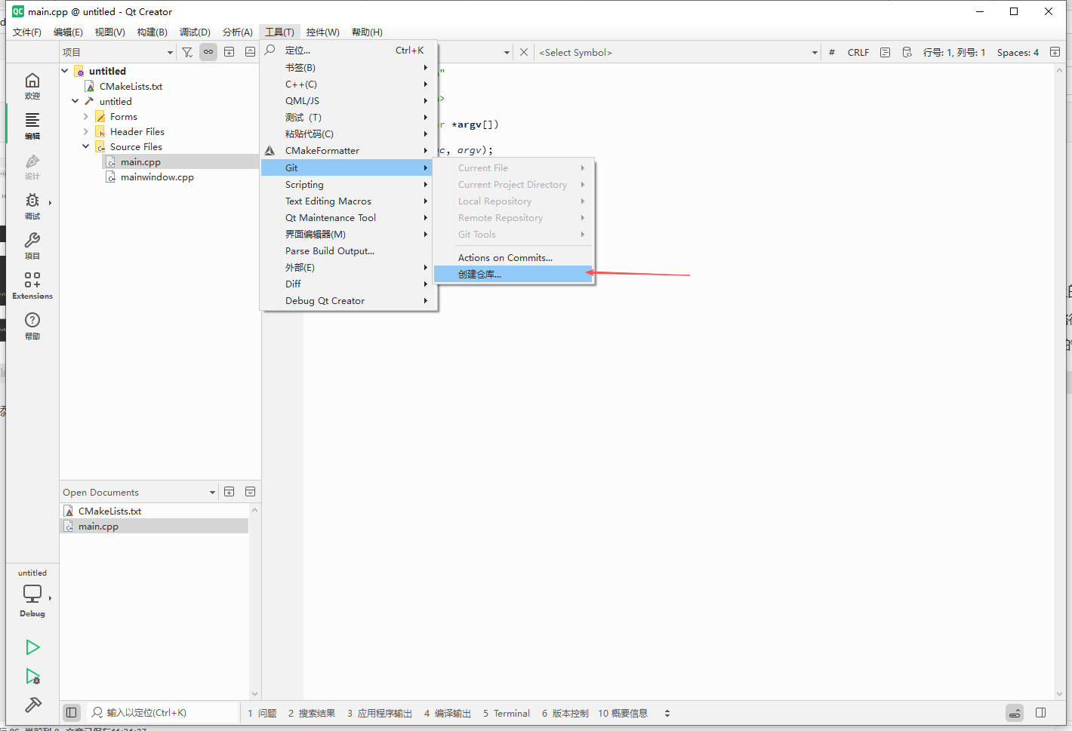This screenshot has width=1072, height=731.
Task: Open the Compile Output (编译输出) pane
Action: [x=448, y=713]
